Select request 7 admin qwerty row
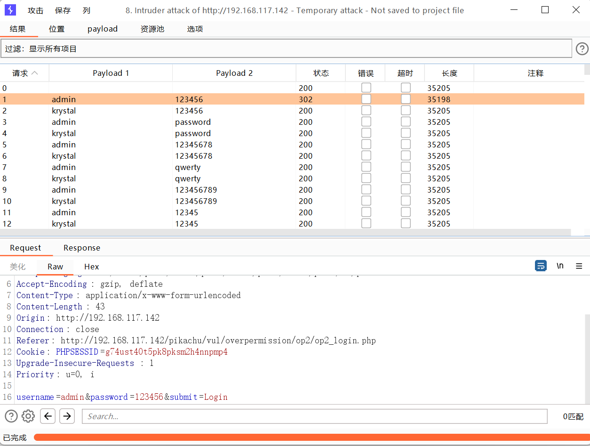Screen dimensions: 590x446 [292, 167]
